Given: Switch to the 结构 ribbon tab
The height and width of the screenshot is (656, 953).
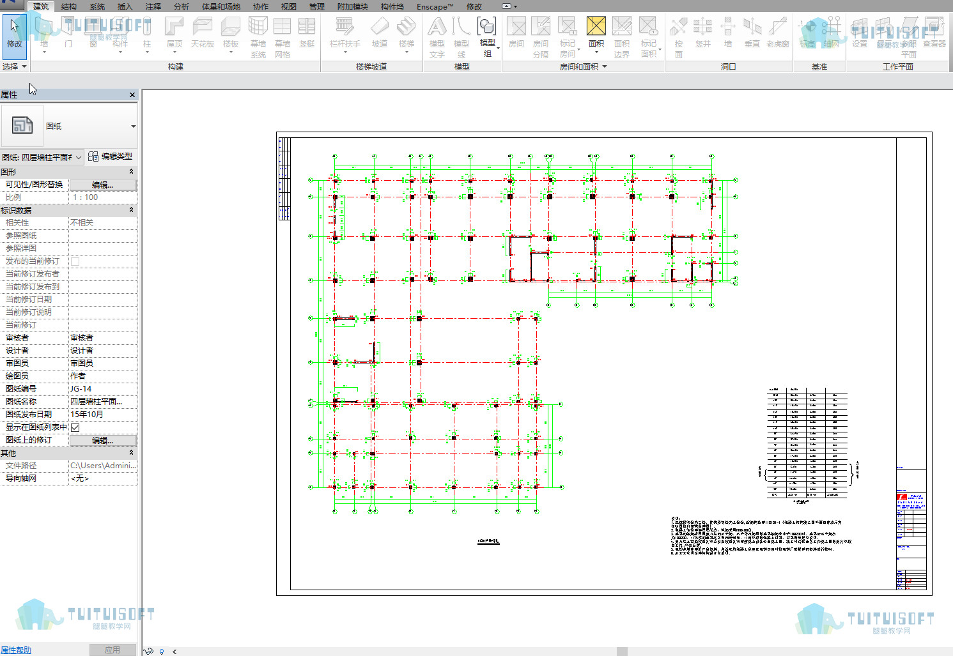Looking at the screenshot, I should point(69,6).
